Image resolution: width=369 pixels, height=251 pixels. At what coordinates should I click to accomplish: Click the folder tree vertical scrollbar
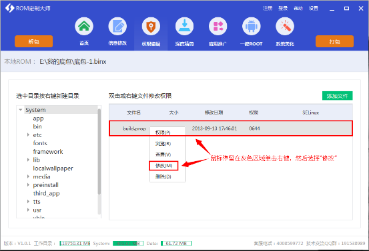[x=99, y=151]
